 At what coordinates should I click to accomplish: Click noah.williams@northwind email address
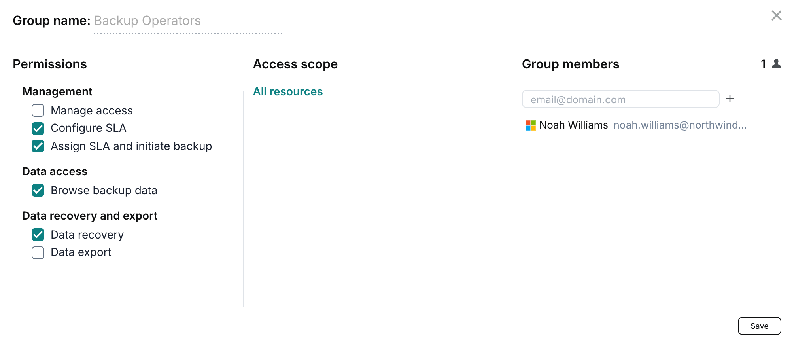(680, 125)
